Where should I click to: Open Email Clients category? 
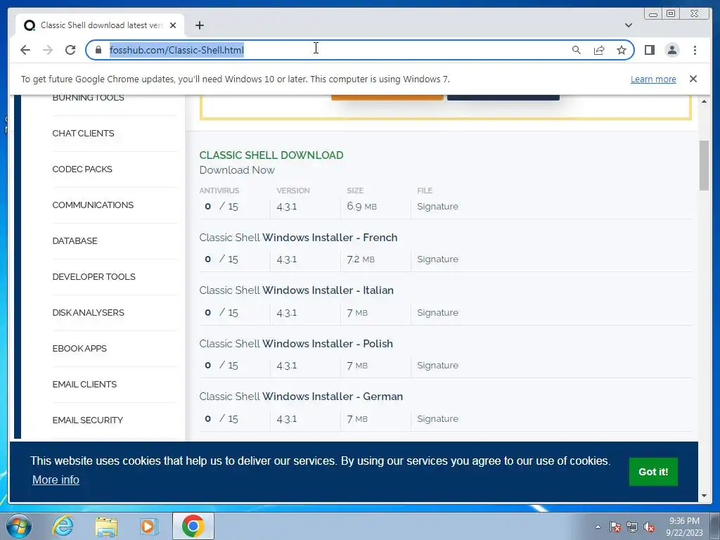[84, 384]
